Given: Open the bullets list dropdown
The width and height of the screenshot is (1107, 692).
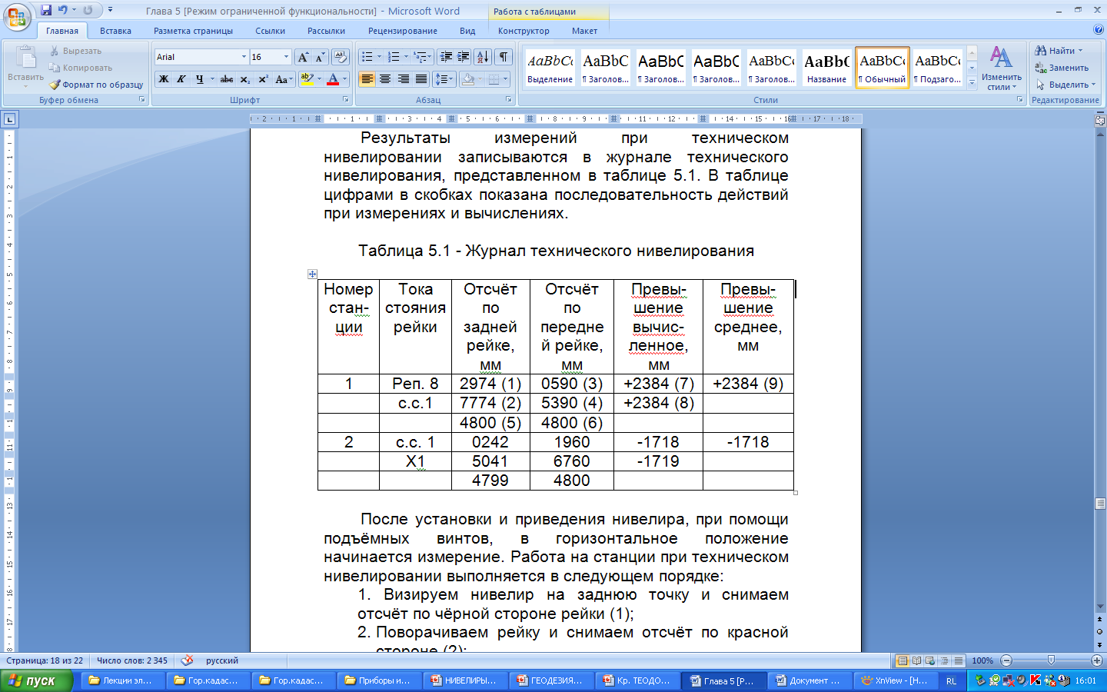Looking at the screenshot, I should 379,57.
